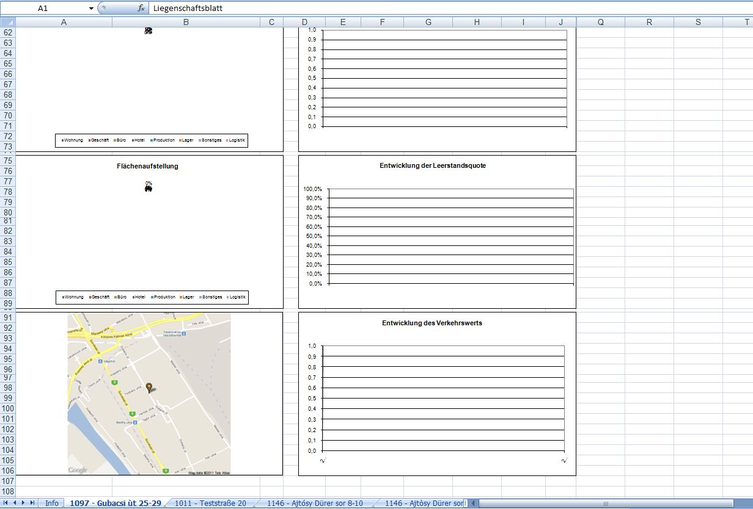The width and height of the screenshot is (753, 509).
Task: Open the Name Box dropdown arrow
Action: point(91,9)
